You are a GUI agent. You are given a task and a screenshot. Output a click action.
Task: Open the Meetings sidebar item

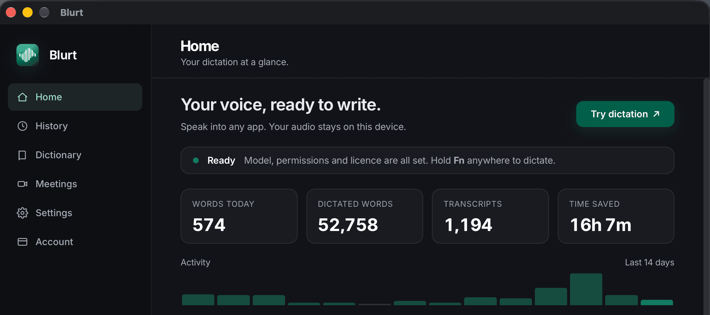(x=75, y=184)
